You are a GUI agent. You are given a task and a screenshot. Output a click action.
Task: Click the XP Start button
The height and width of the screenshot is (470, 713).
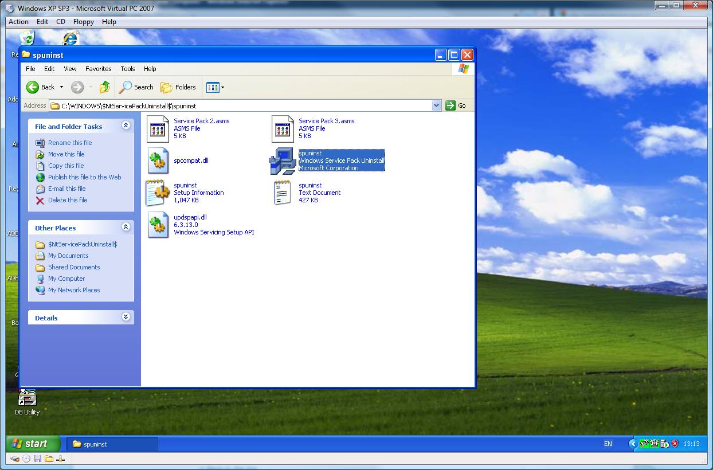pos(33,444)
